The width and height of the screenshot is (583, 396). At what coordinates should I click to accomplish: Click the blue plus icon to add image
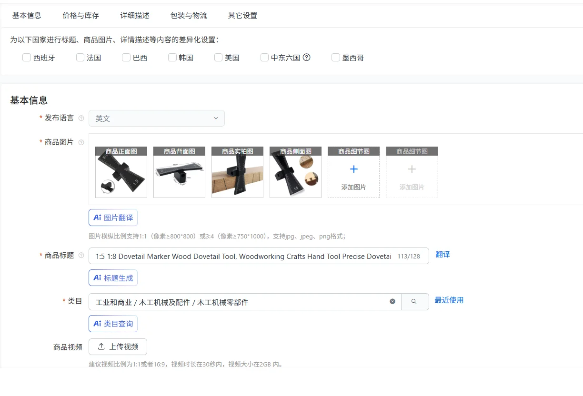click(x=354, y=169)
